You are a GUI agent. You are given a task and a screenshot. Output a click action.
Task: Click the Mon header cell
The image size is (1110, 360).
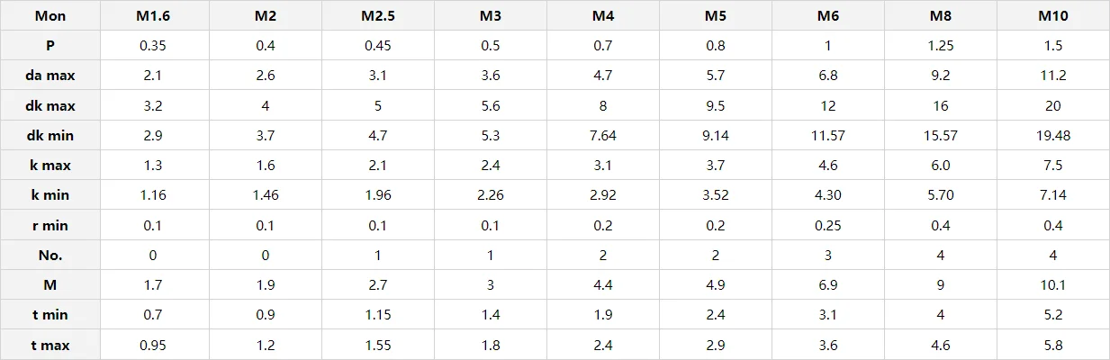50,16
